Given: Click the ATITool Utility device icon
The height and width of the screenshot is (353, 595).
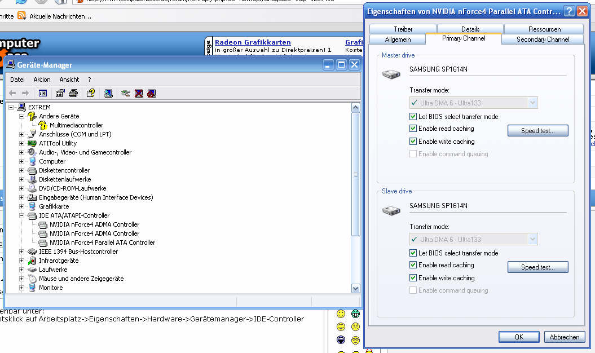Looking at the screenshot, I should 32,143.
